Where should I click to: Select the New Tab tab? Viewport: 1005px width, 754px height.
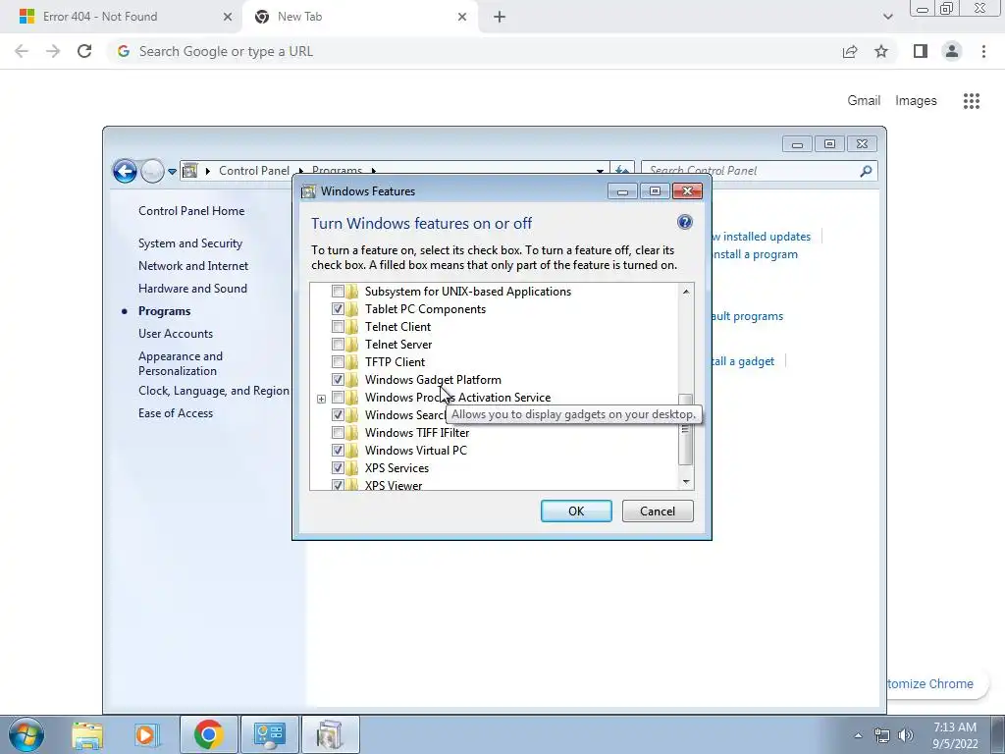click(x=360, y=17)
